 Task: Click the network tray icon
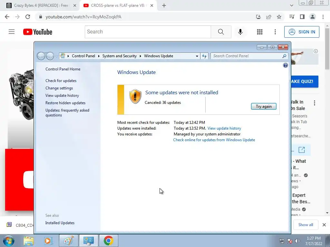tap(282, 241)
